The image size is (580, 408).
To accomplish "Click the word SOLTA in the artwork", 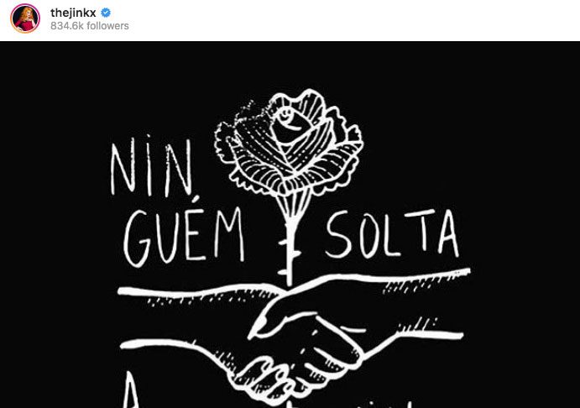I will tap(393, 234).
